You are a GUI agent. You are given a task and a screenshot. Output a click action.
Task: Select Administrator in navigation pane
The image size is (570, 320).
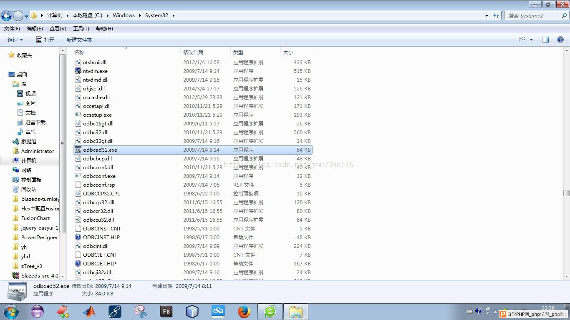point(38,151)
